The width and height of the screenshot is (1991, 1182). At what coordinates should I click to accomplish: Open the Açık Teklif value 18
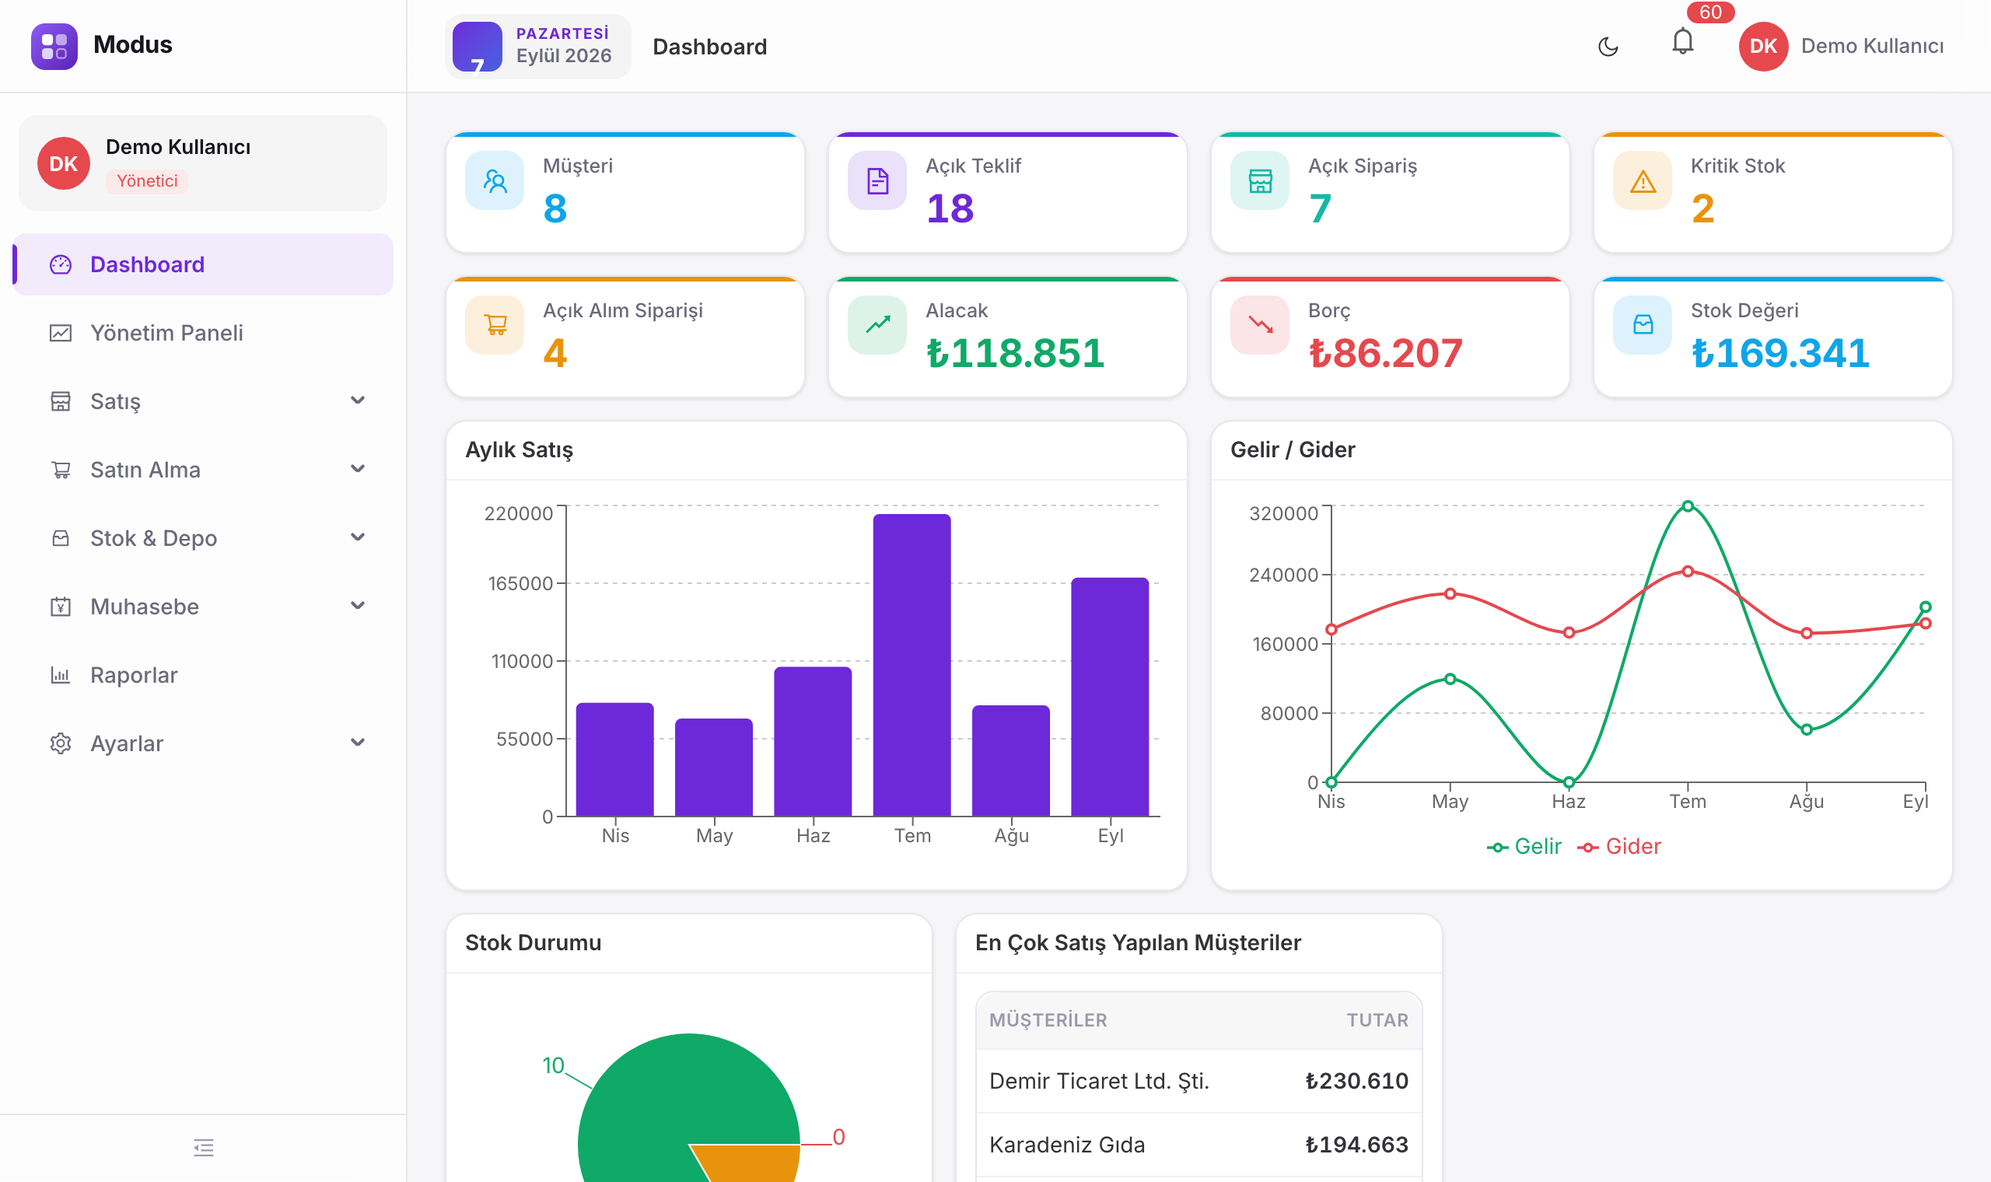pos(950,208)
